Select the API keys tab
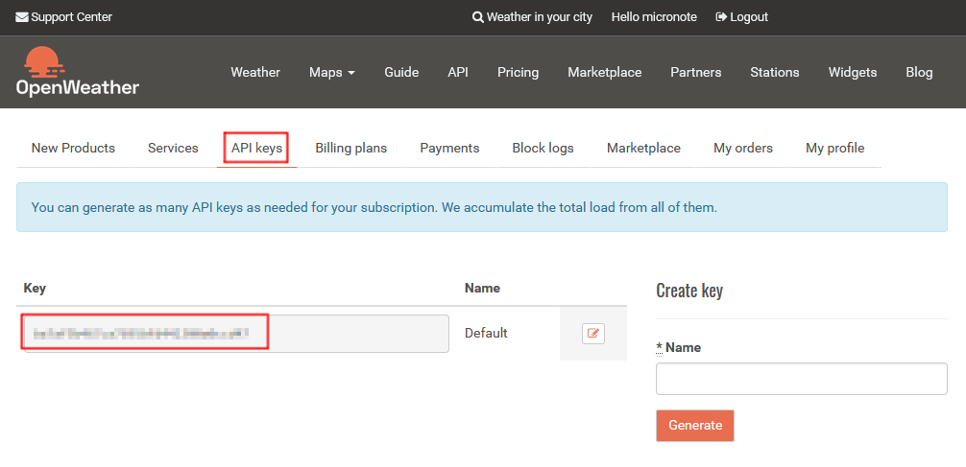Screen dimensions: 966x467 257,148
